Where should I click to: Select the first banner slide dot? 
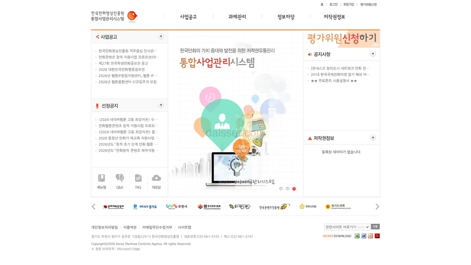[x=281, y=189]
